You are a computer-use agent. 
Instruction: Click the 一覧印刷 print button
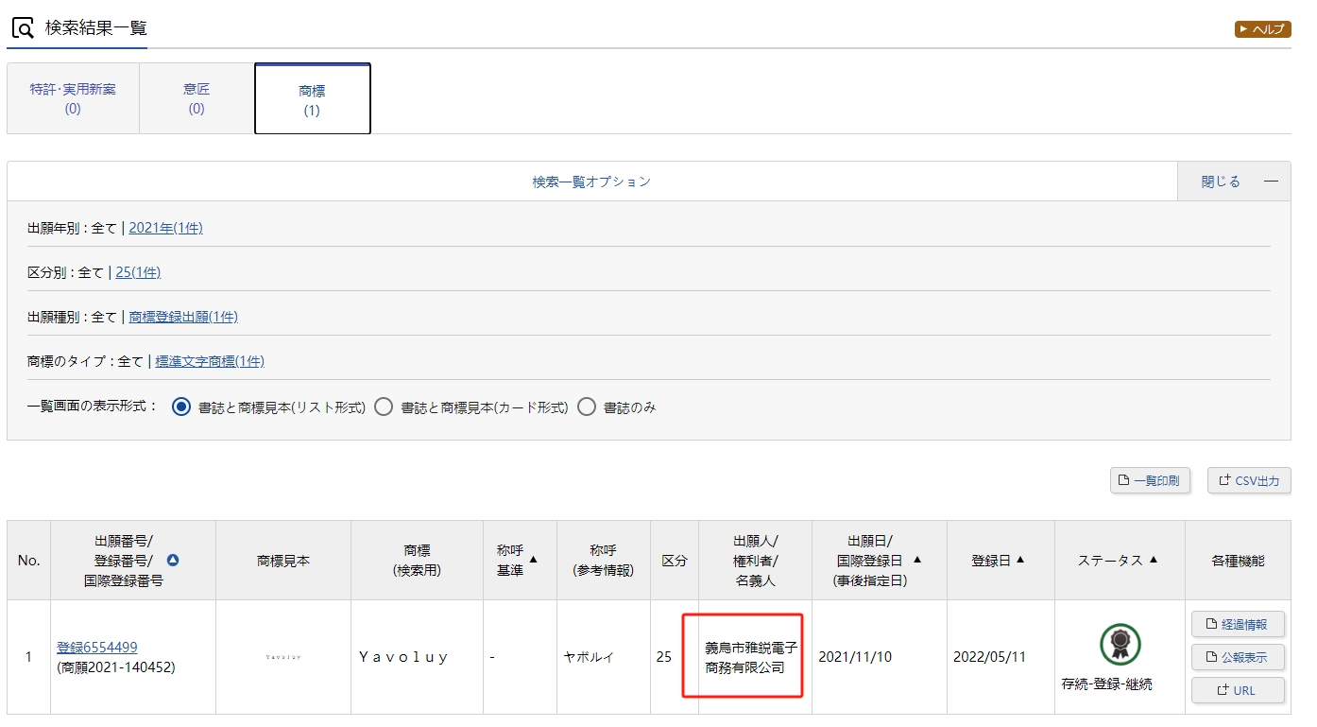point(1150,480)
